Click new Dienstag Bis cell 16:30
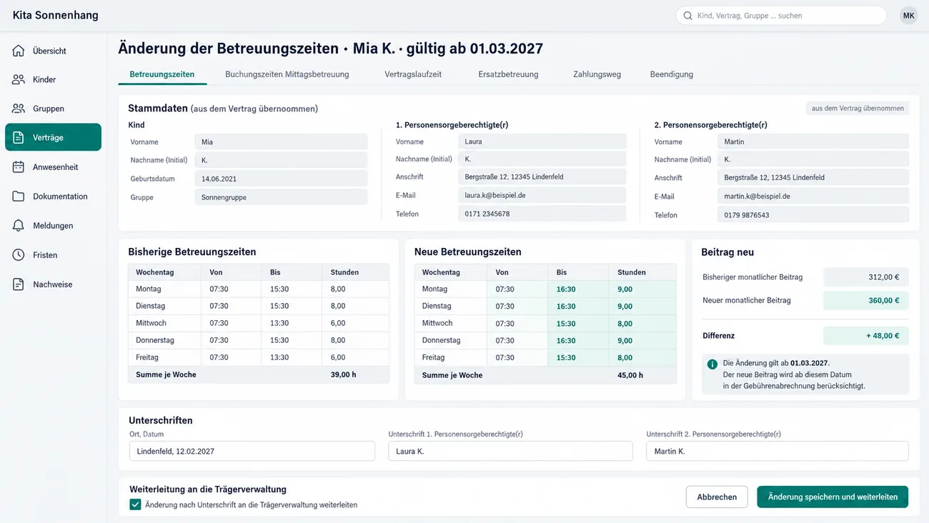This screenshot has height=523, width=929. click(578, 307)
